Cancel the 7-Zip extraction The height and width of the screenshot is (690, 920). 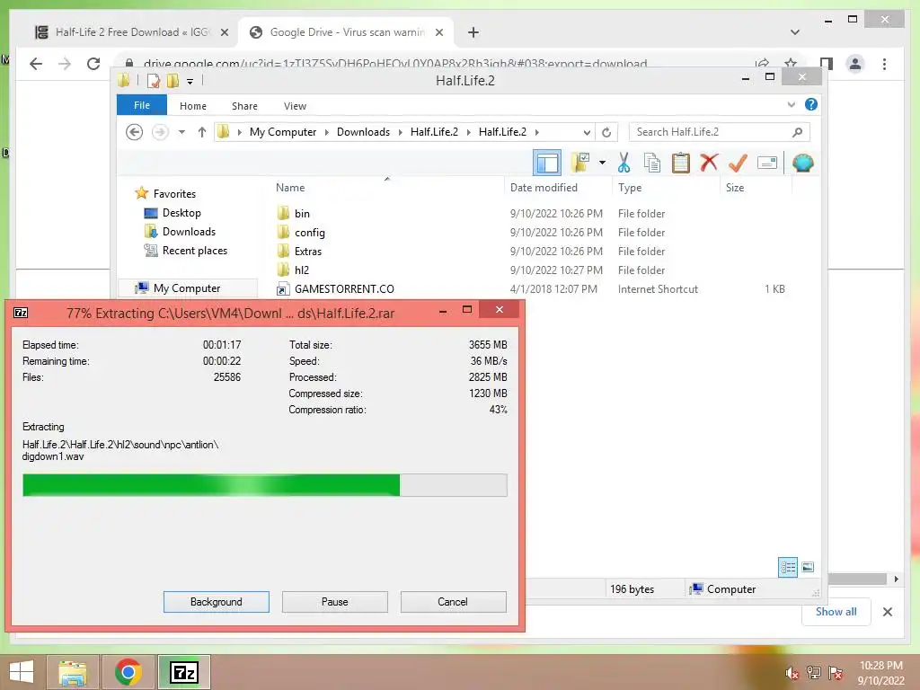click(x=453, y=602)
